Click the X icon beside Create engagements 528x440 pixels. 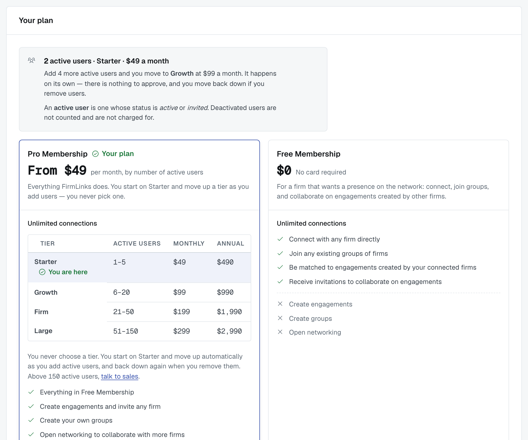coord(280,304)
